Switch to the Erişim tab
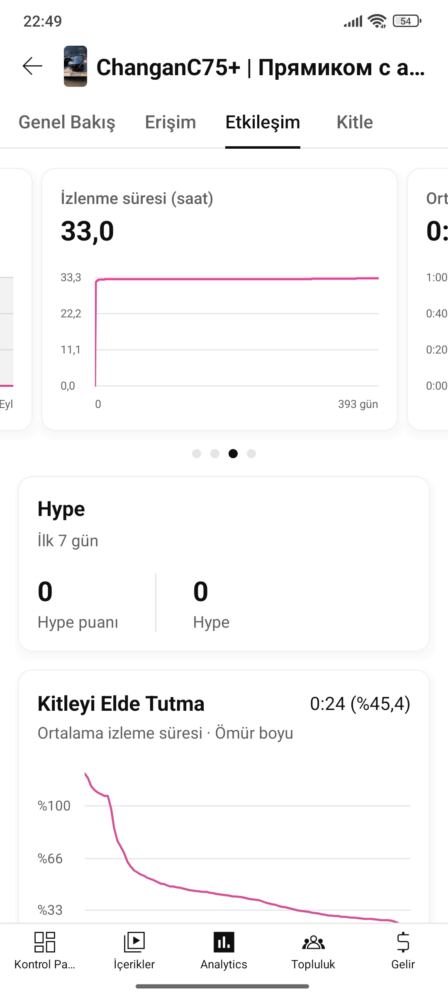 (170, 122)
